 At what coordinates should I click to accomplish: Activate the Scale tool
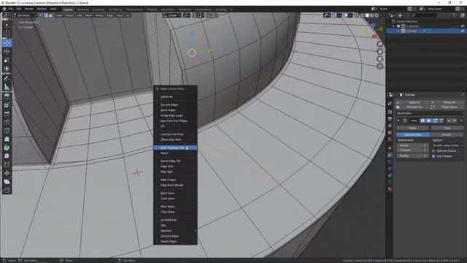(x=7, y=60)
